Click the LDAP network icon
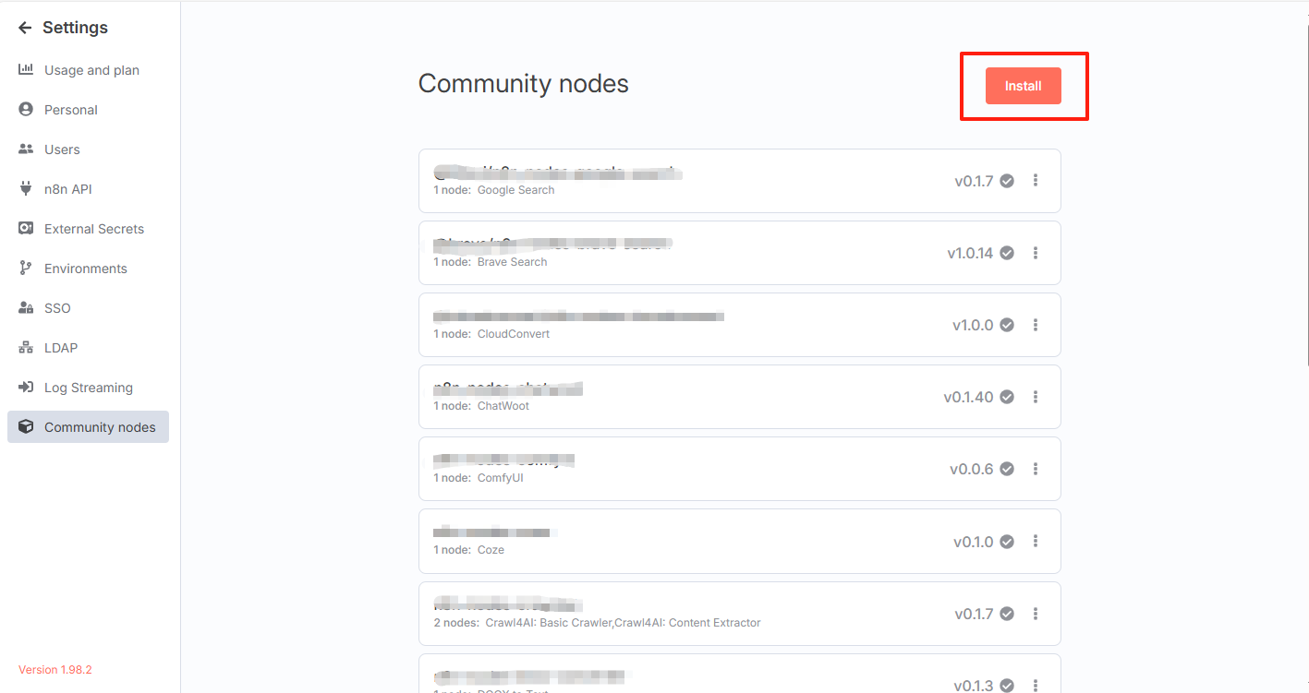 point(26,348)
